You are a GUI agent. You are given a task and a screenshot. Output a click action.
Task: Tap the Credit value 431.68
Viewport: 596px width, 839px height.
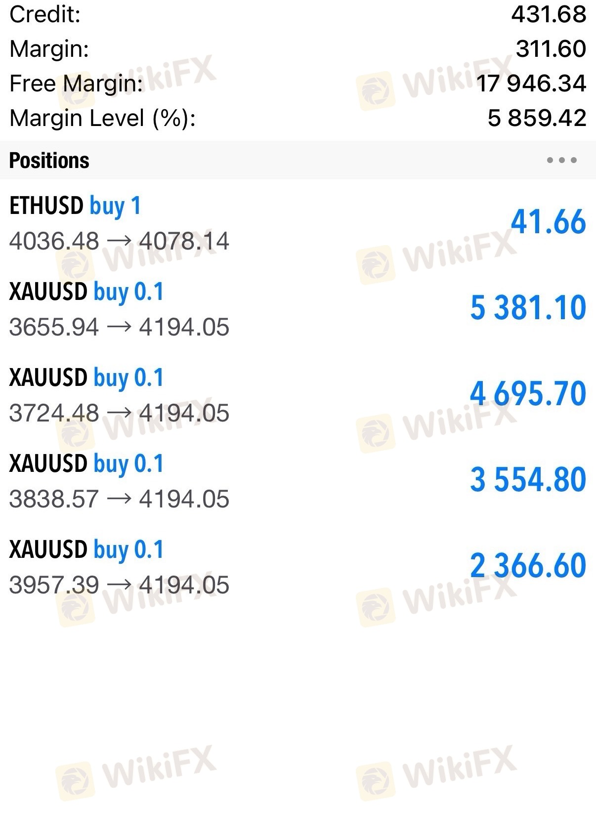549,14
